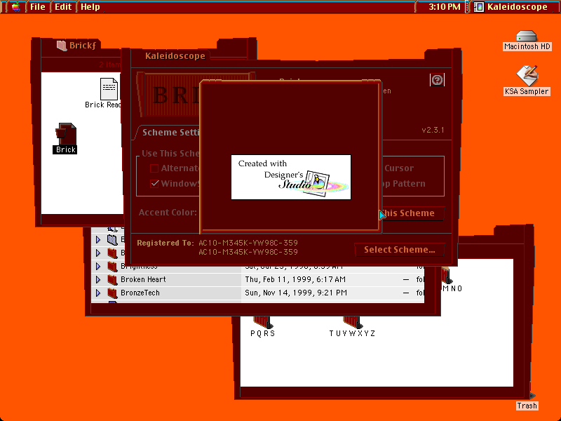Screen dimensions: 561x421
Task: Click the Created with Designer's Studio splash image
Action: tap(291, 178)
